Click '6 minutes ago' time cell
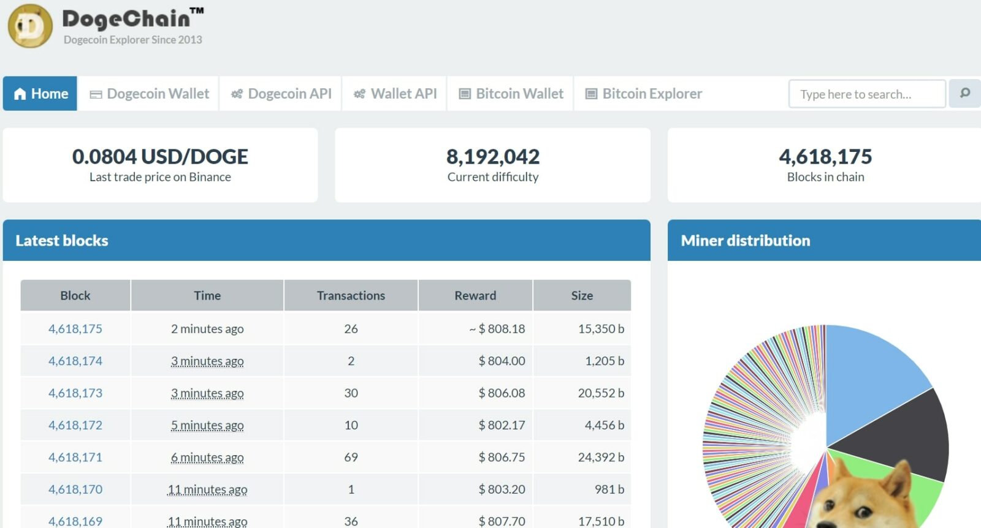Viewport: 981px width, 528px height. (x=207, y=457)
